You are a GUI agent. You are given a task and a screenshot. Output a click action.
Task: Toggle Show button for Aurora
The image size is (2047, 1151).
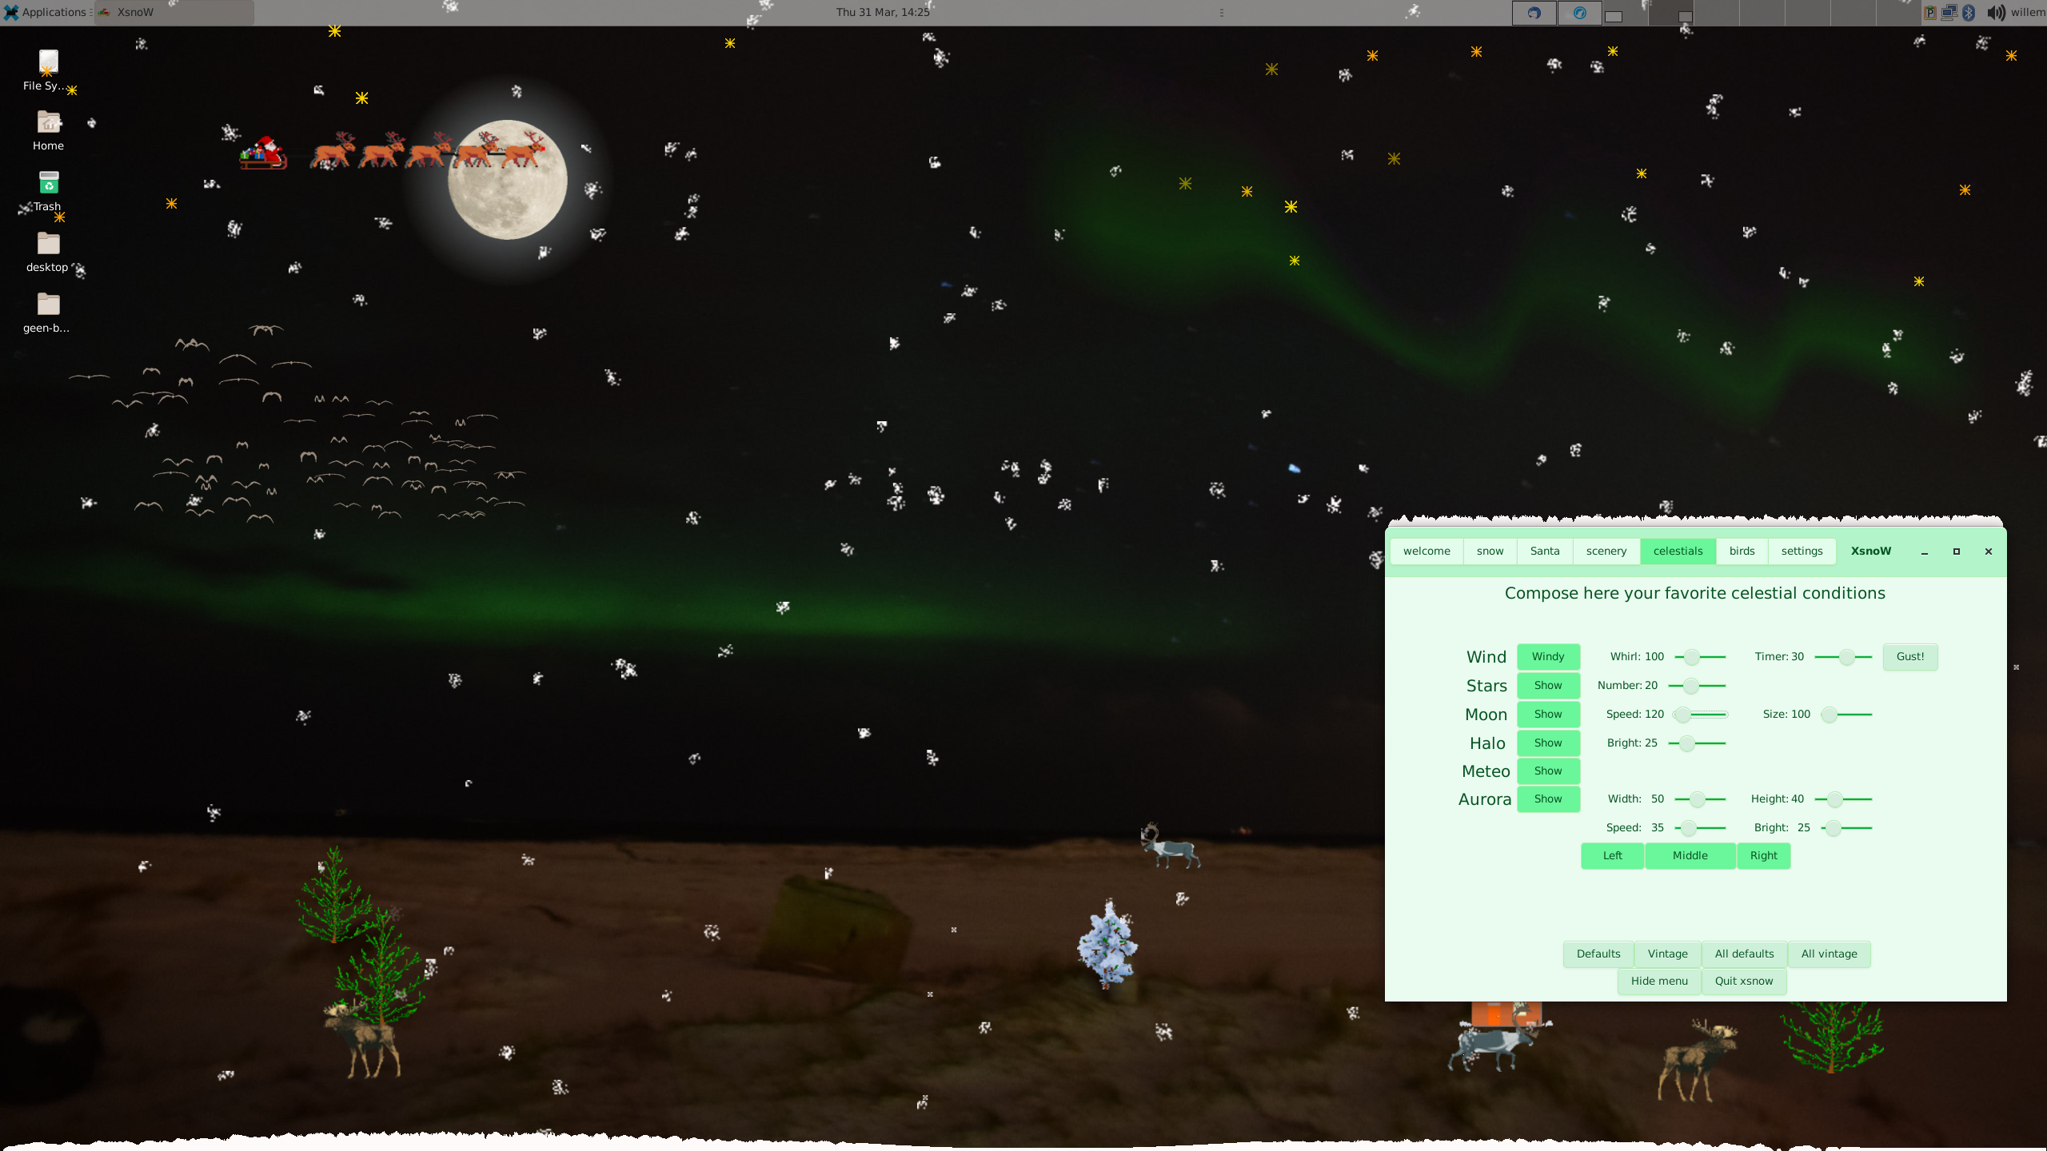click(1546, 799)
